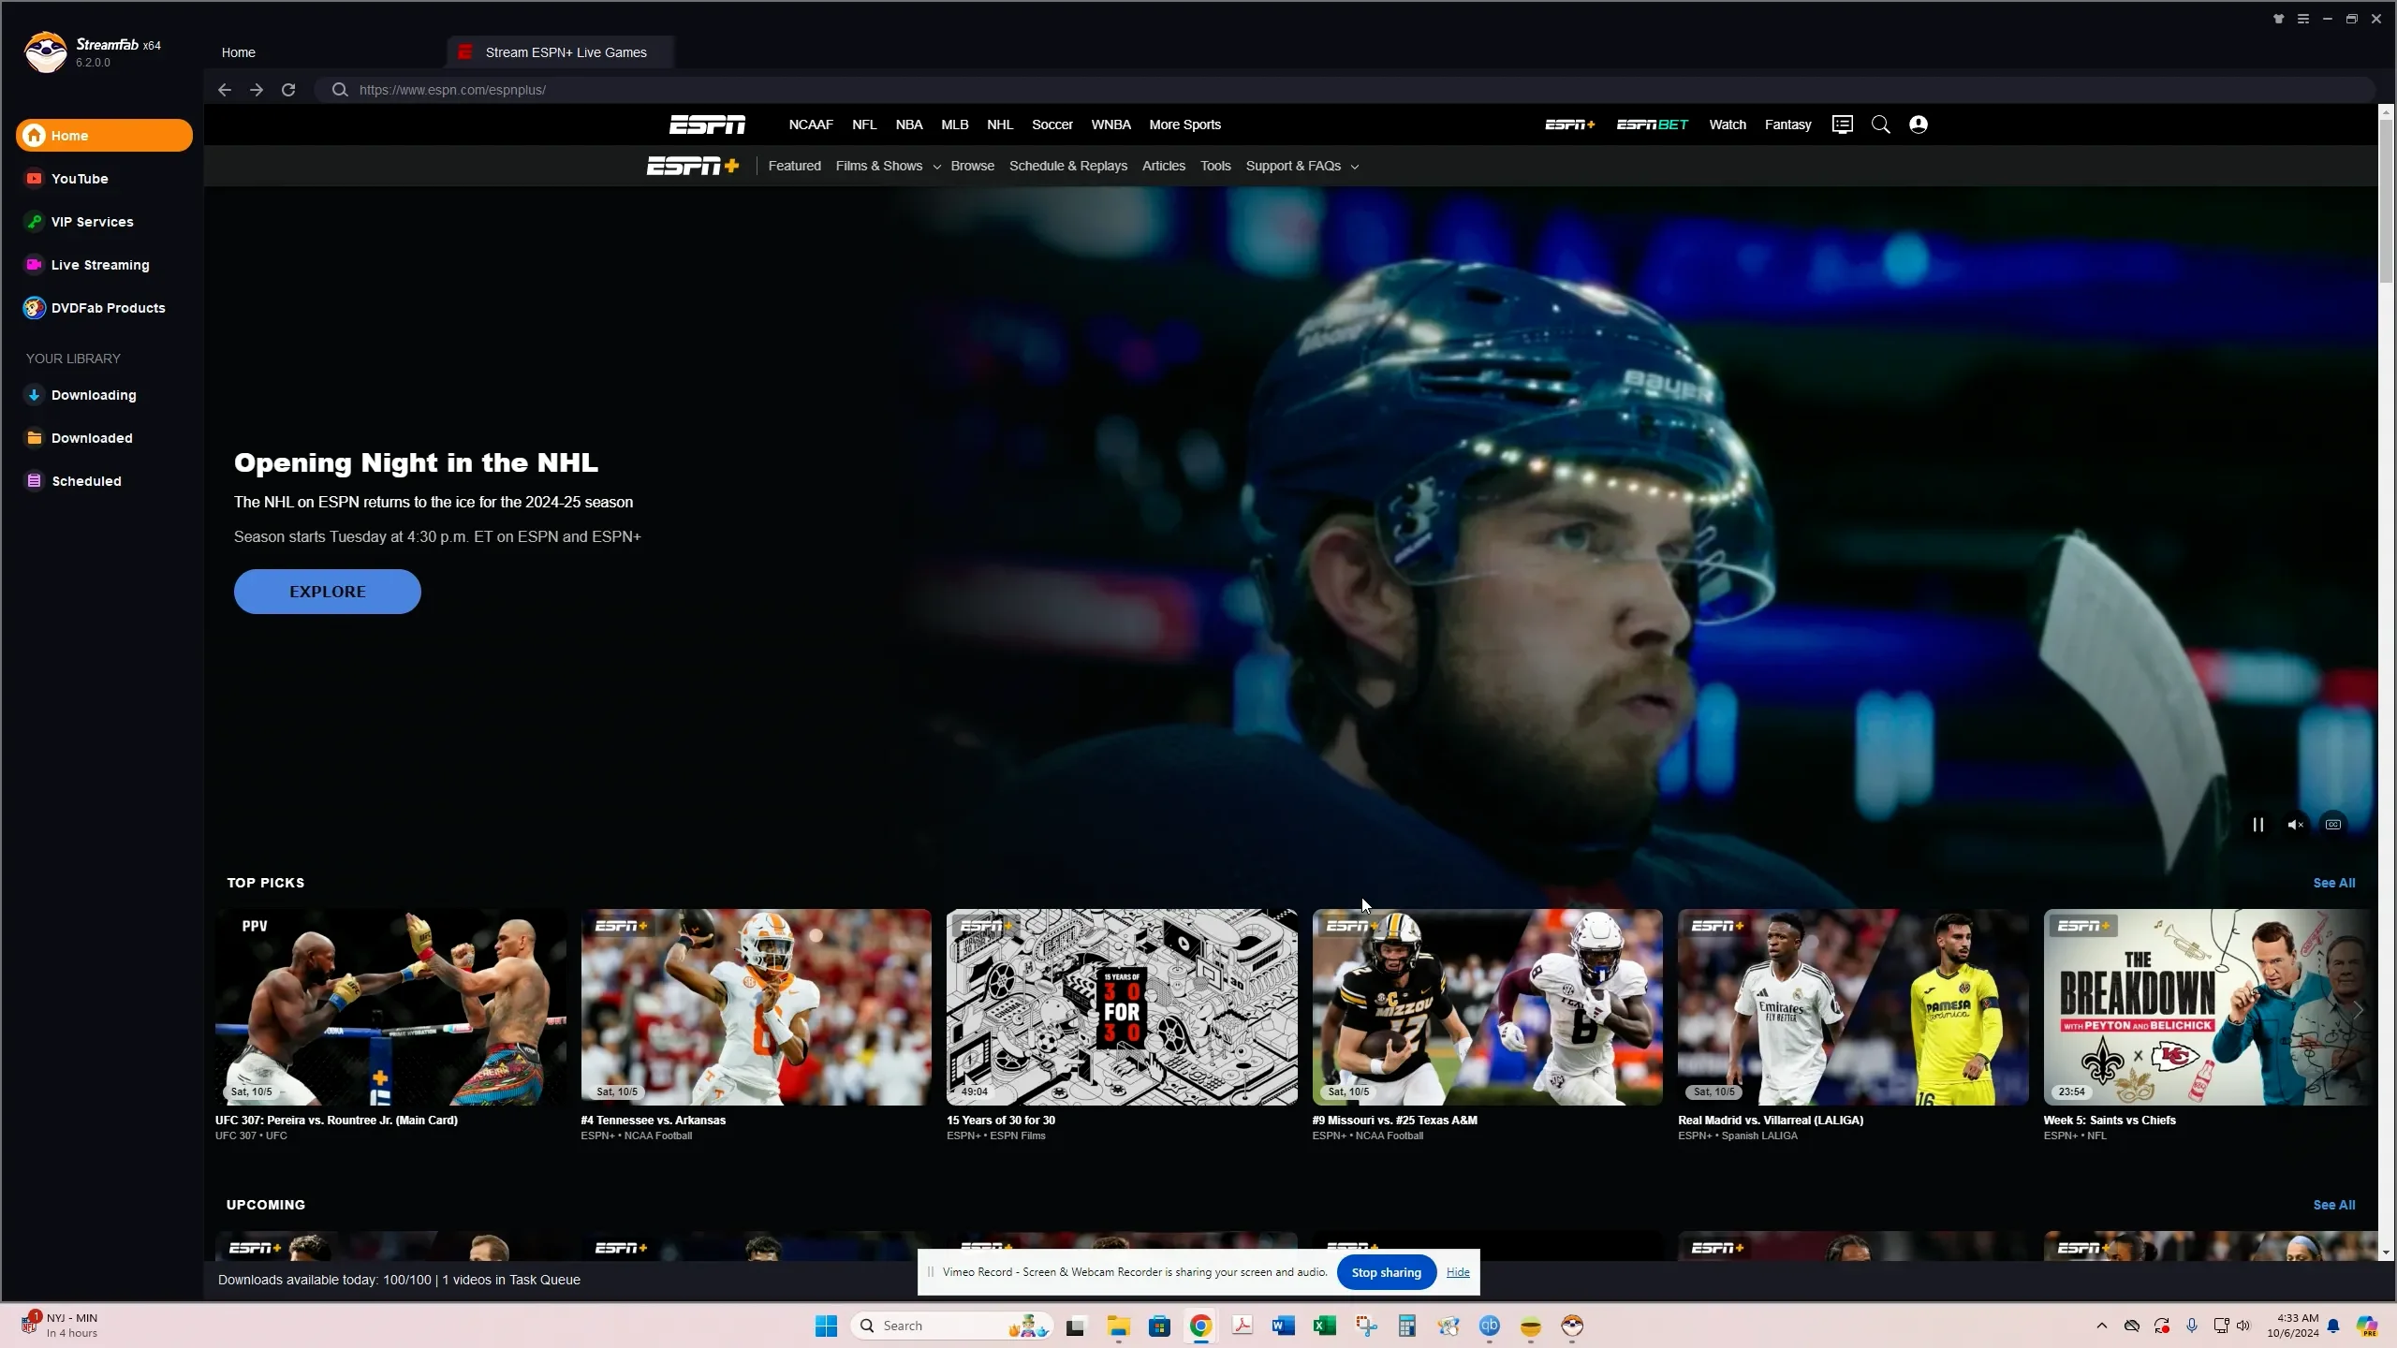Advance the Top Picks carousel right
This screenshot has height=1348, width=2397.
point(2358,1009)
